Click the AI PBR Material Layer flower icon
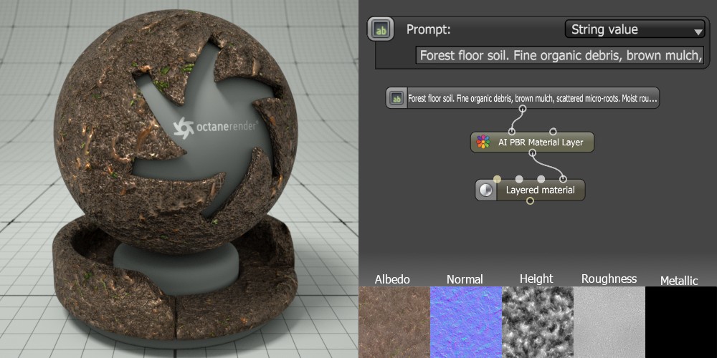 [x=483, y=142]
